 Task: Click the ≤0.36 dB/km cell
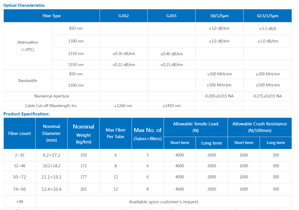point(124,54)
